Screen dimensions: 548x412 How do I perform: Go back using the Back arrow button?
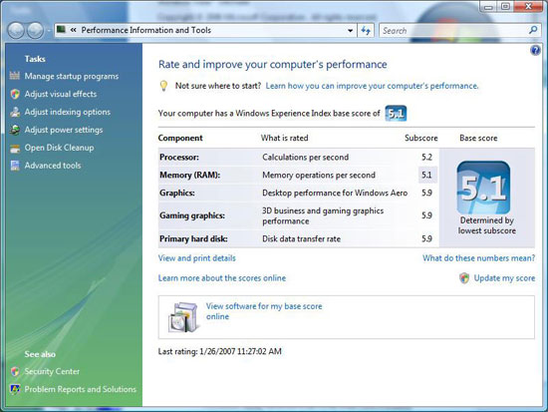pos(16,31)
